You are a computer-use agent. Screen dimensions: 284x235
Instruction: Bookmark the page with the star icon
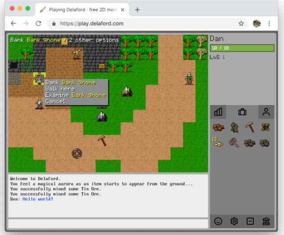(241, 23)
